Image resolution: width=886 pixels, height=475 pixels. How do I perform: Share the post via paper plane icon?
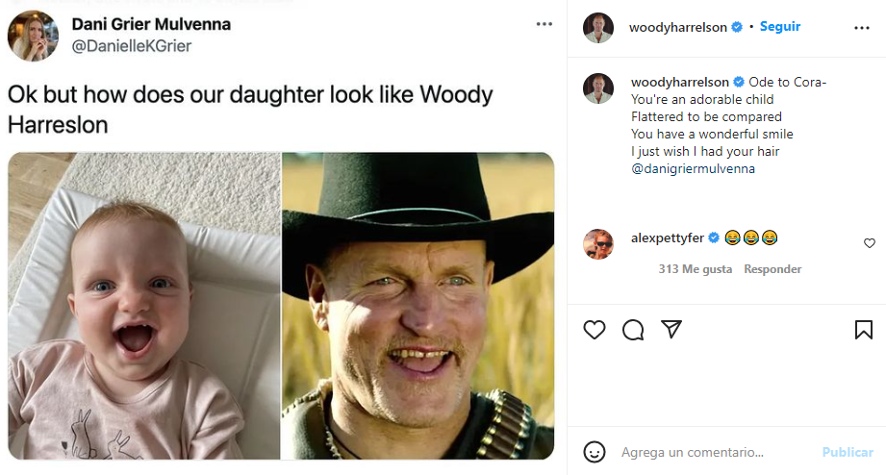pyautogui.click(x=671, y=330)
